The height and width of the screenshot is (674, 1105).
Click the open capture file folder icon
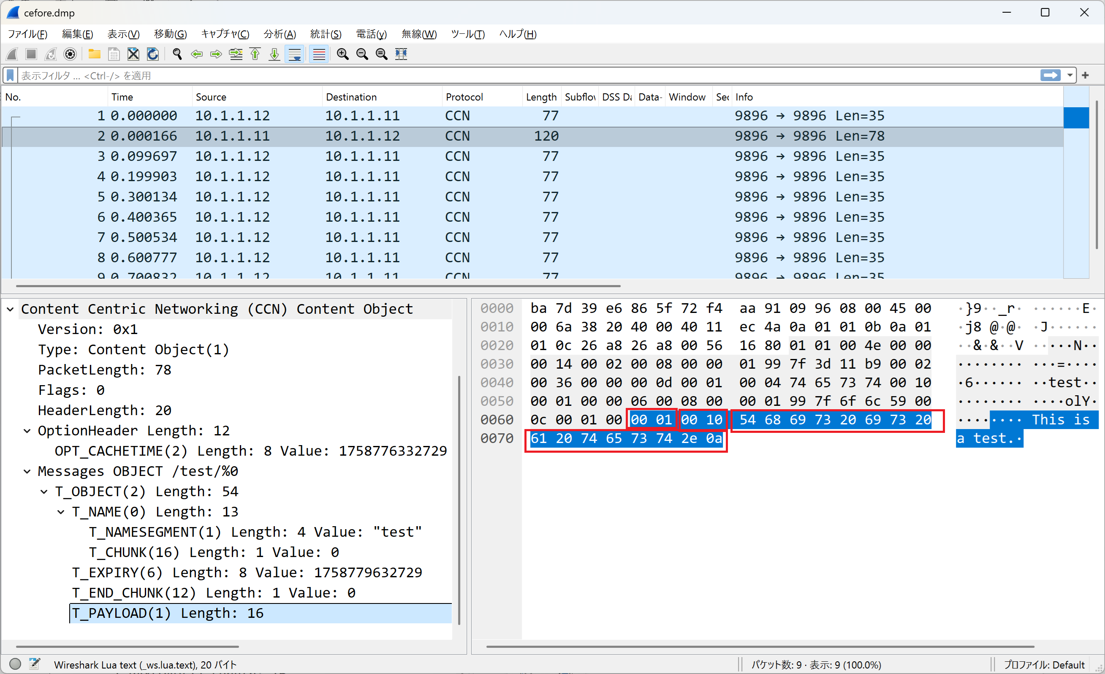tap(94, 54)
